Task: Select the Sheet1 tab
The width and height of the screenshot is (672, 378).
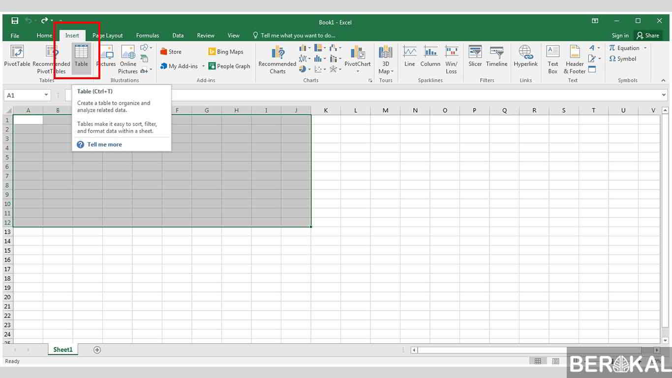Action: pos(63,349)
